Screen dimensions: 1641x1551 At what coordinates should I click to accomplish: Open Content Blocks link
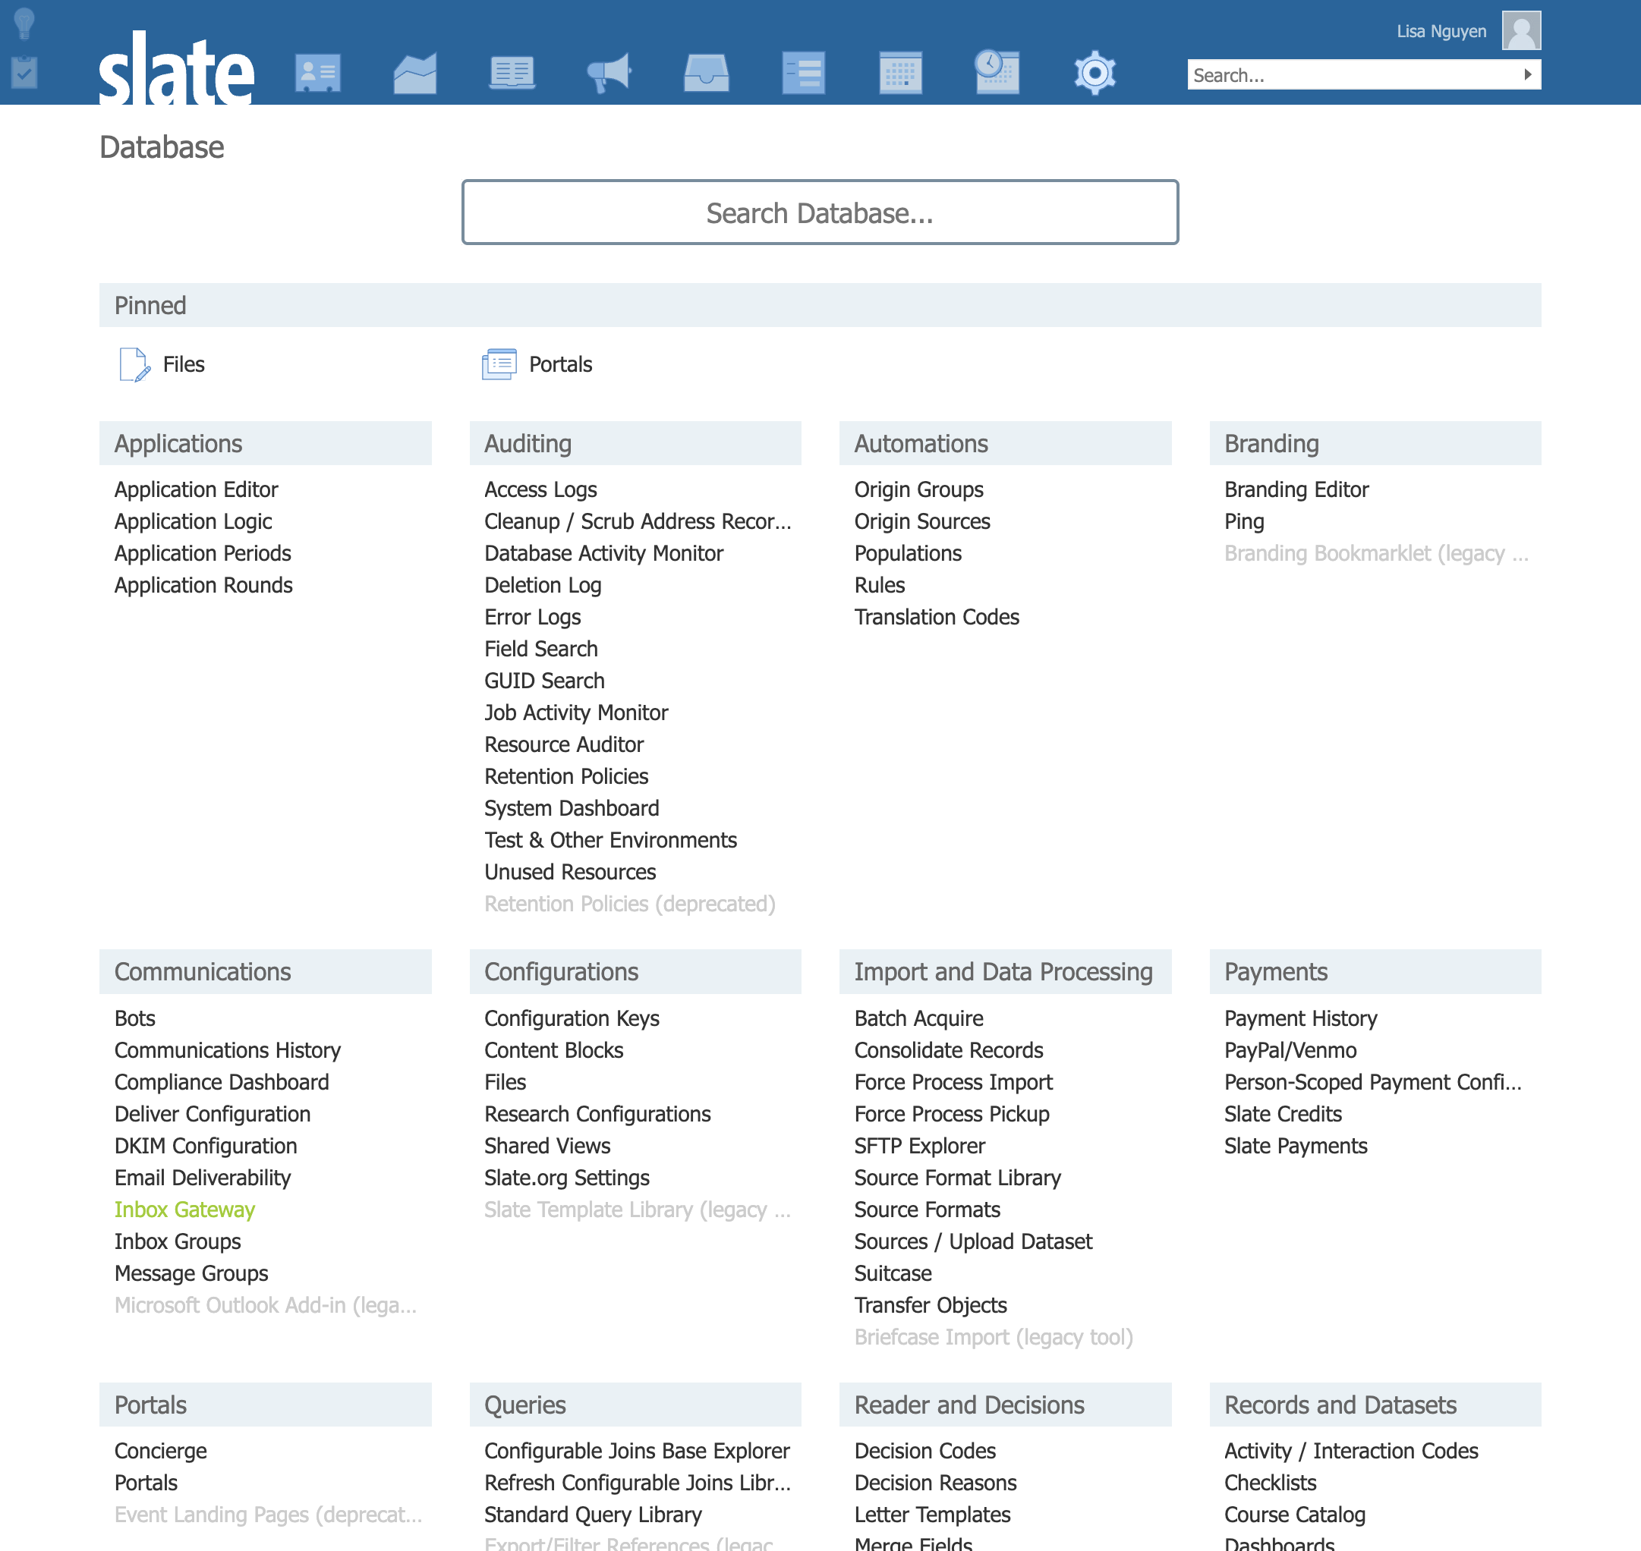click(x=553, y=1050)
